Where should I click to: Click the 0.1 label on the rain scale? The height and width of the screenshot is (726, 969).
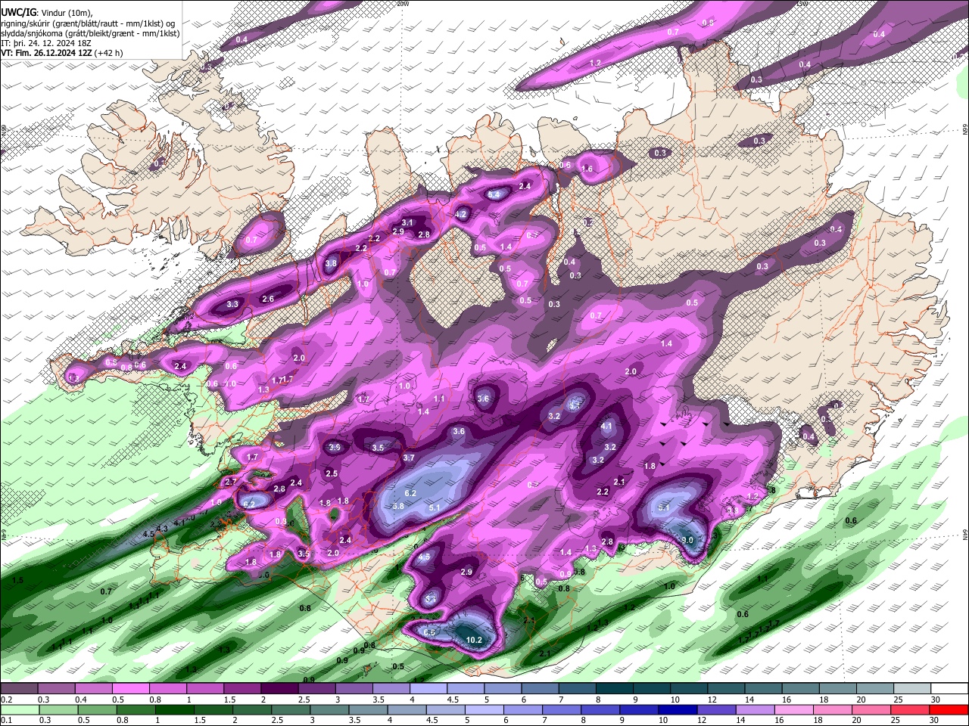pos(7,720)
